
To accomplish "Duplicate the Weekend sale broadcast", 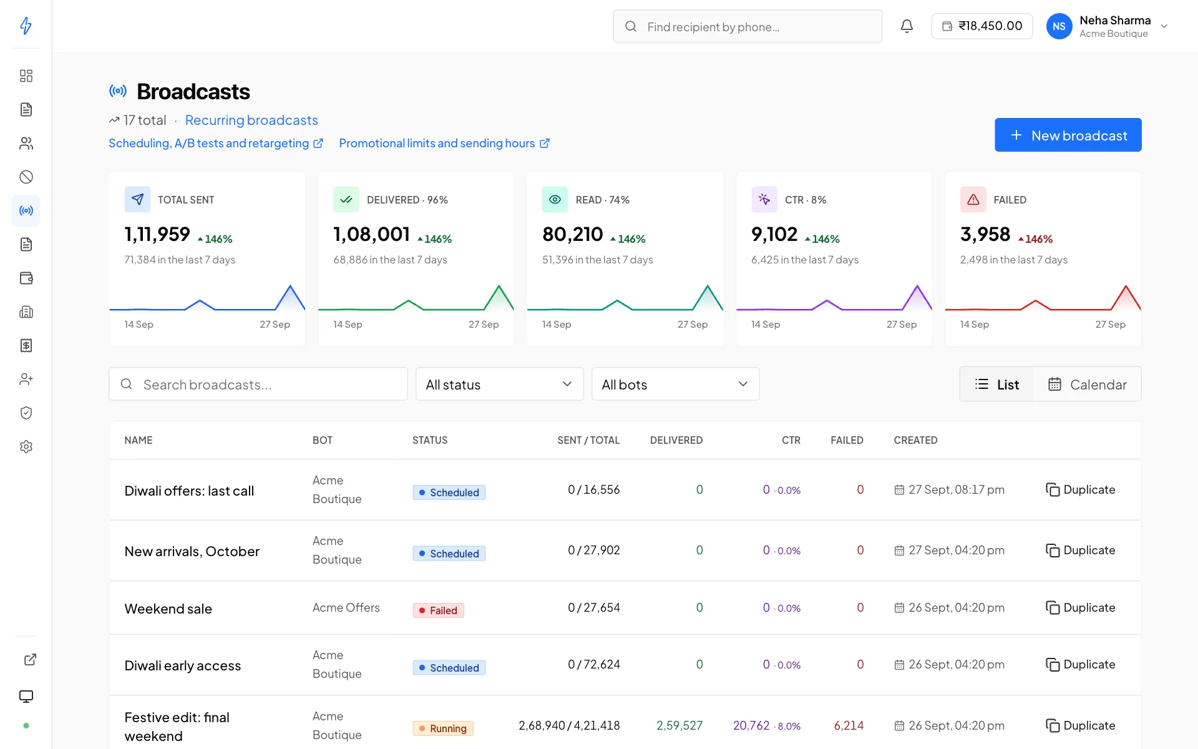I will (x=1080, y=607).
